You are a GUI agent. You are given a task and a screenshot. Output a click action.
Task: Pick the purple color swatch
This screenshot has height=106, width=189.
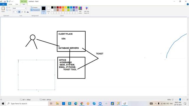pyautogui.click(x=76, y=7)
